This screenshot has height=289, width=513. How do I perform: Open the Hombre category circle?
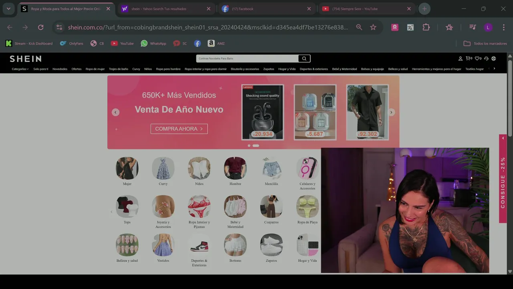(235, 168)
